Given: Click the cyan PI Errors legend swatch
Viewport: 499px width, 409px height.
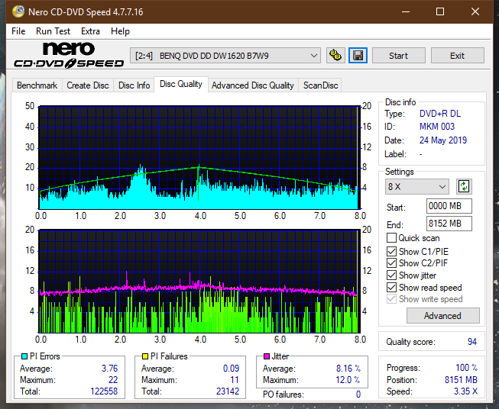Looking at the screenshot, I should coord(24,356).
